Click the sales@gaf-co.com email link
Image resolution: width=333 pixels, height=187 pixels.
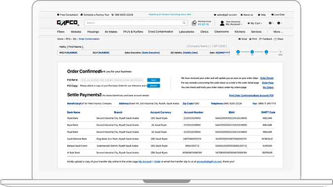pyautogui.click(x=225, y=15)
